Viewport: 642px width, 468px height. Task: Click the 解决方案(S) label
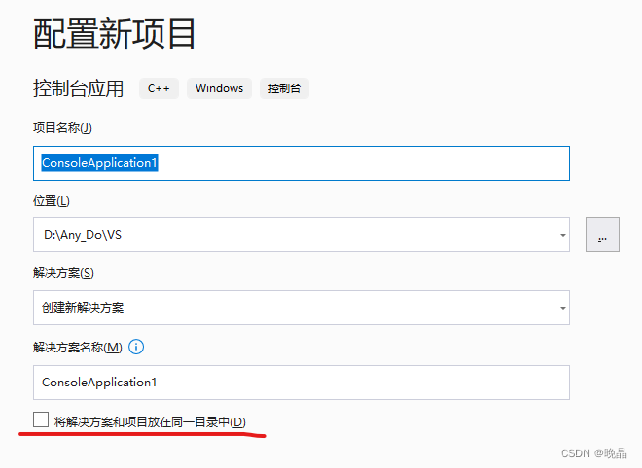(63, 273)
